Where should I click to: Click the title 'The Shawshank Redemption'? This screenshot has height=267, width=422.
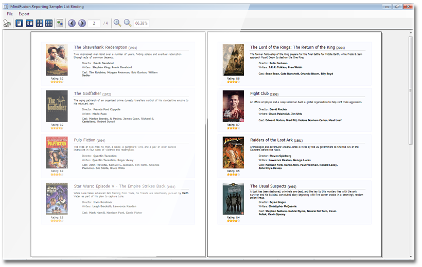pyautogui.click(x=100, y=47)
